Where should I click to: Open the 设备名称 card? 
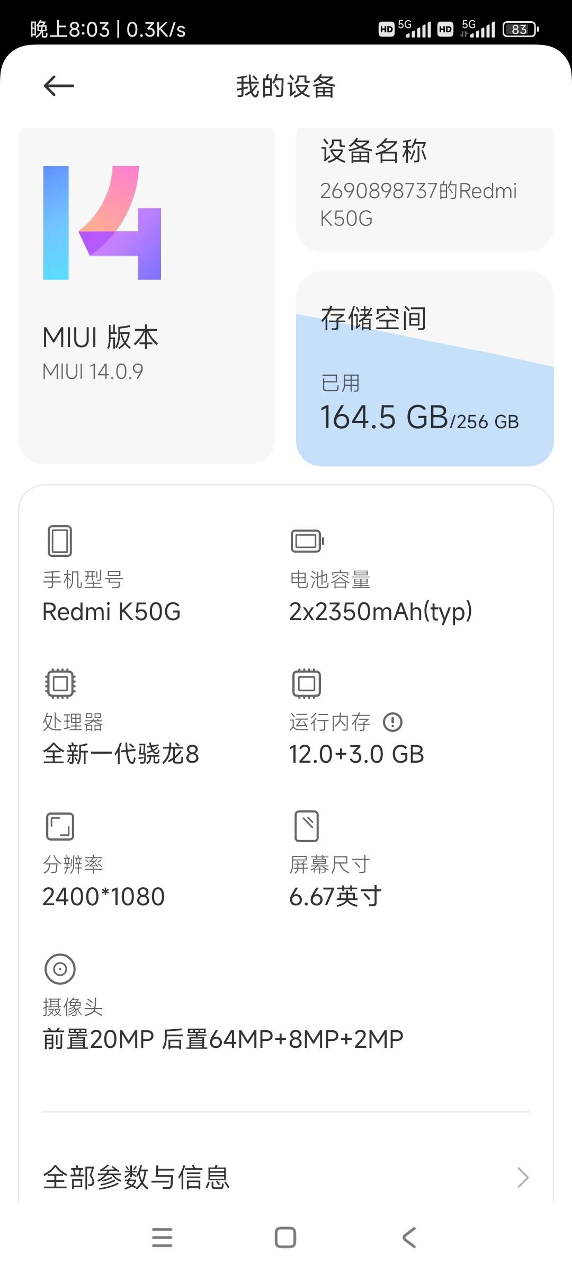click(x=425, y=189)
